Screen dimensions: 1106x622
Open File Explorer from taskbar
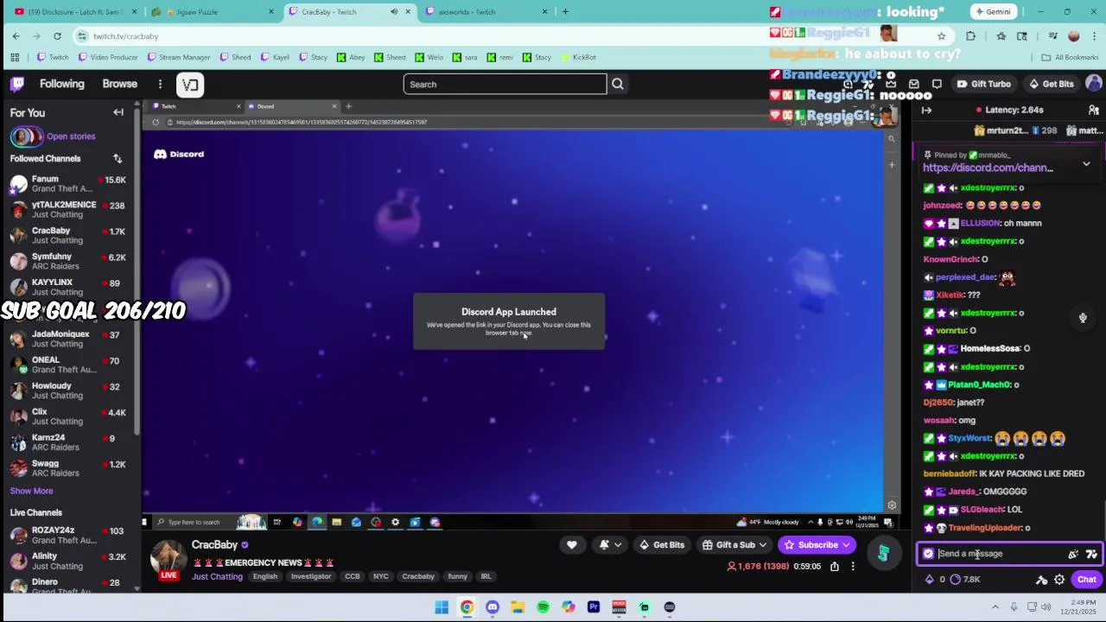(x=518, y=607)
